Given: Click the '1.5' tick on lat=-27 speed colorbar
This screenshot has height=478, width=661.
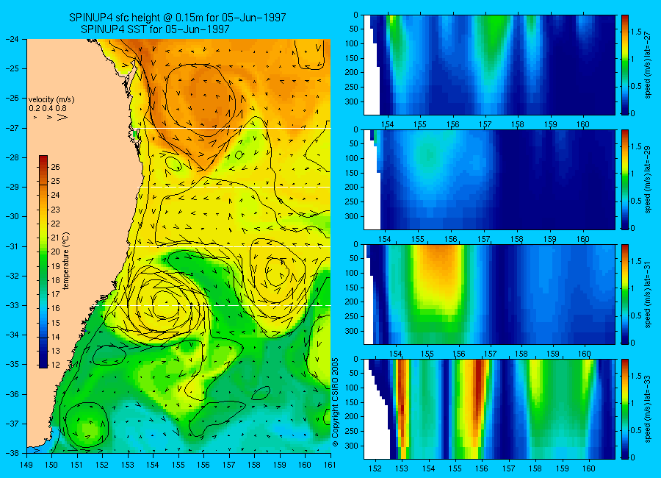Looking at the screenshot, I should point(636,32).
